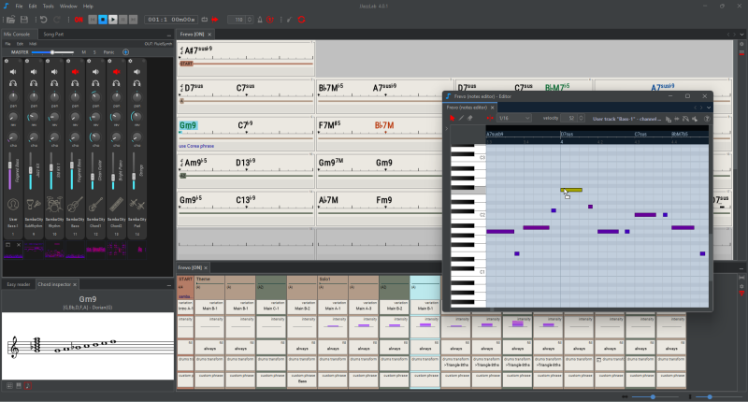Select the pencil tool in the notes editor
This screenshot has width=748, height=402.
tap(461, 119)
